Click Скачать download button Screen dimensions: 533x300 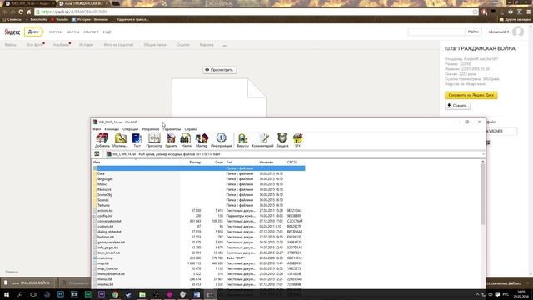(x=457, y=106)
